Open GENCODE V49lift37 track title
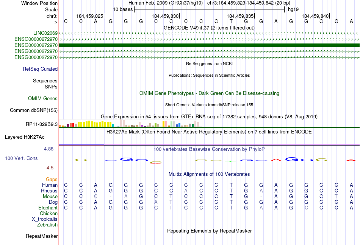The image size is (360, 245). tap(209, 28)
